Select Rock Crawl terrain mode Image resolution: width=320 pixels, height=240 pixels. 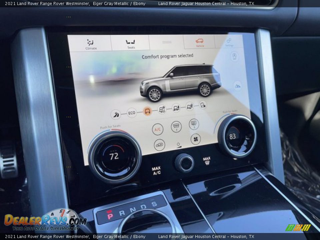tap(202, 105)
